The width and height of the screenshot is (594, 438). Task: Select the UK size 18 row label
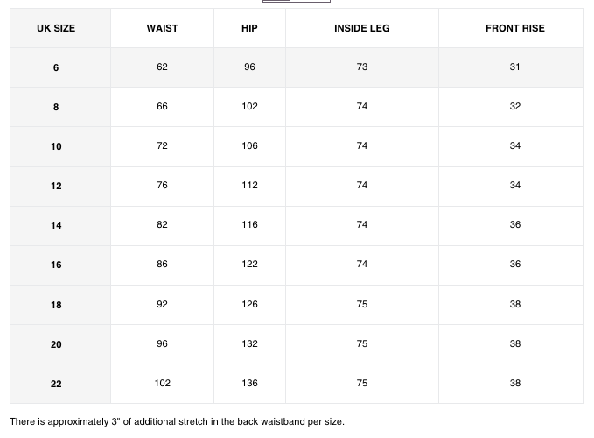(56, 305)
